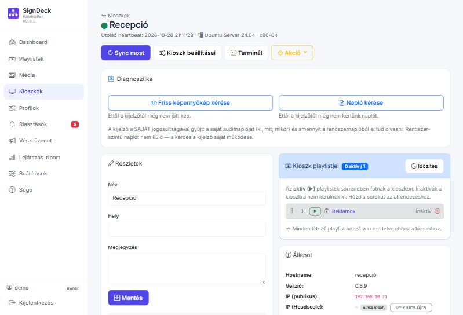
Task: Click the Riasztások bell icon
Action: 12,124
